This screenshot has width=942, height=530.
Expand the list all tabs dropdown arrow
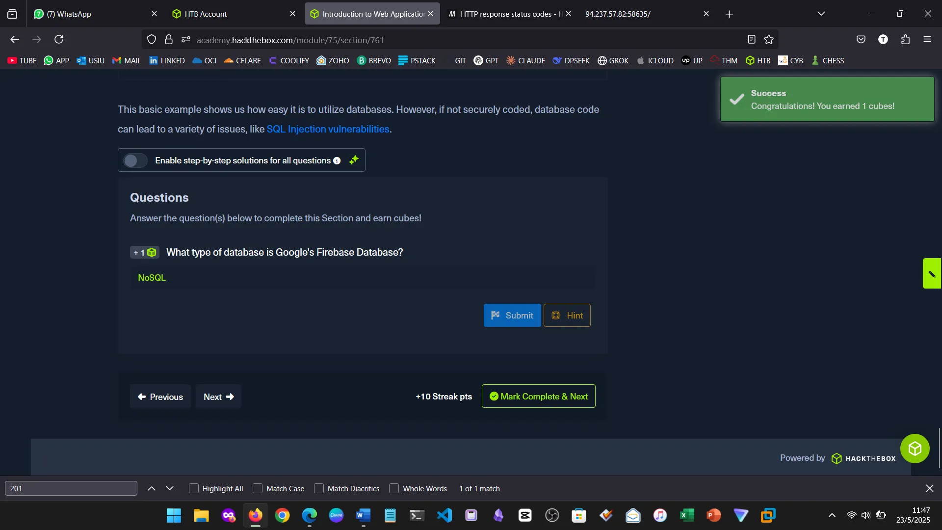tap(821, 14)
